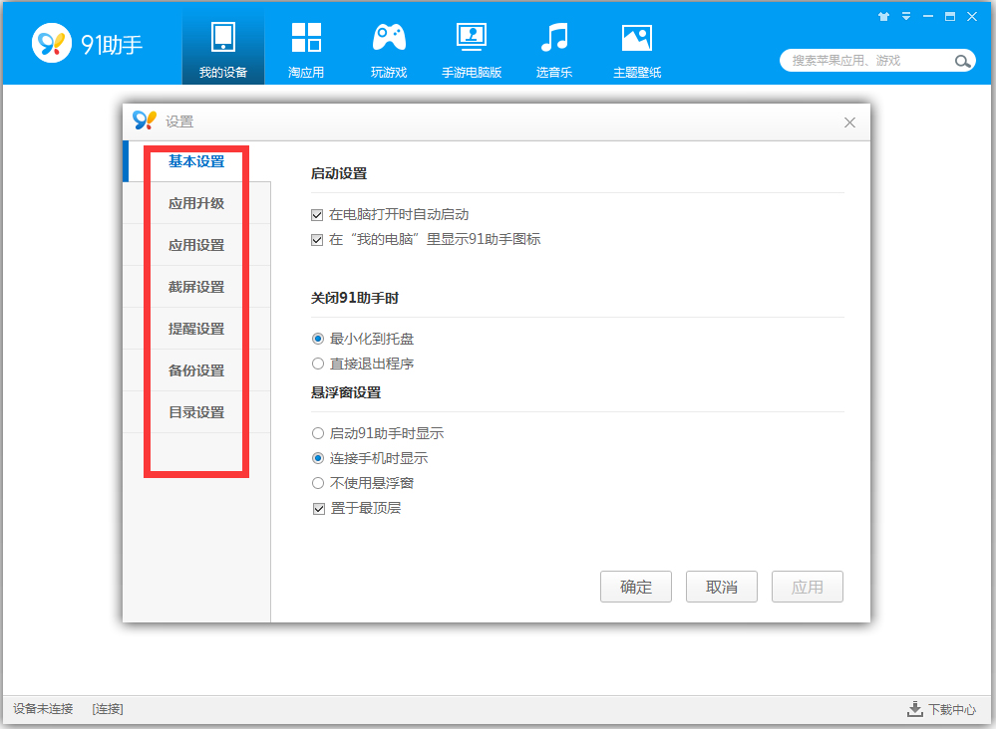Open the 我的设备 (My Device) section
Image resolution: width=996 pixels, height=729 pixels.
(x=222, y=45)
